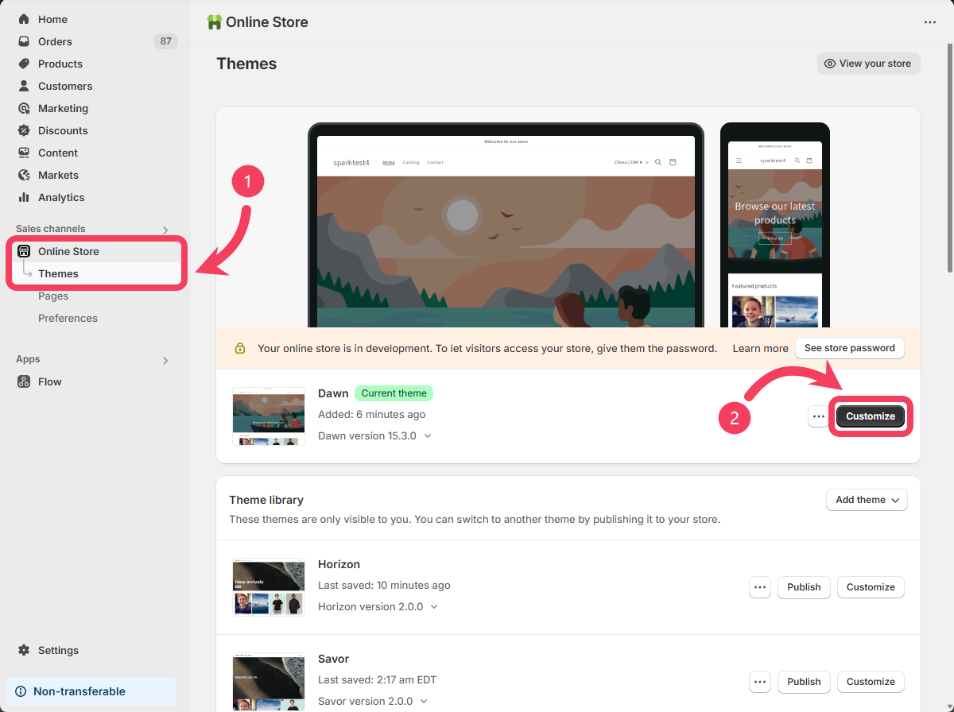Customize the Horizon theme

(x=871, y=587)
